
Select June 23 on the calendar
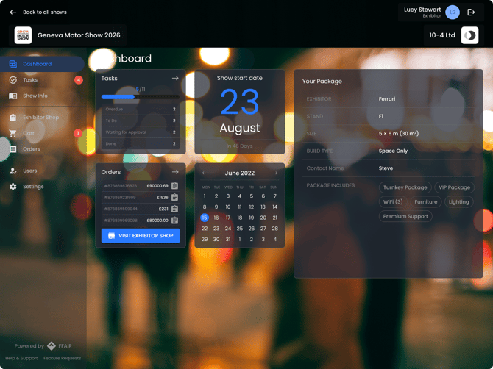(216, 229)
